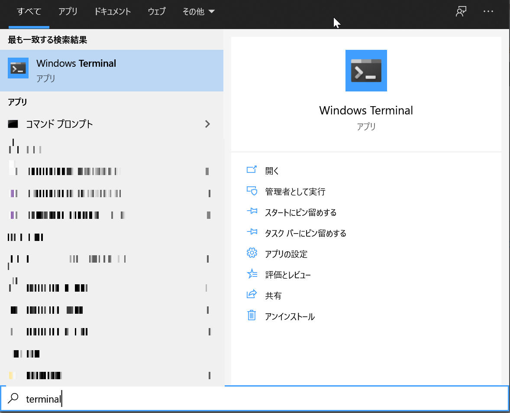Open the Windows Terminal best match result

click(112, 71)
